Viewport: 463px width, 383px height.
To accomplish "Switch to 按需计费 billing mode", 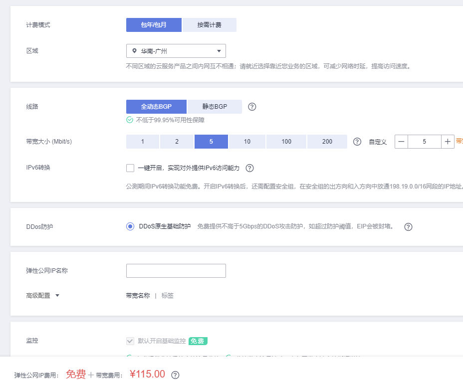I will (x=209, y=25).
